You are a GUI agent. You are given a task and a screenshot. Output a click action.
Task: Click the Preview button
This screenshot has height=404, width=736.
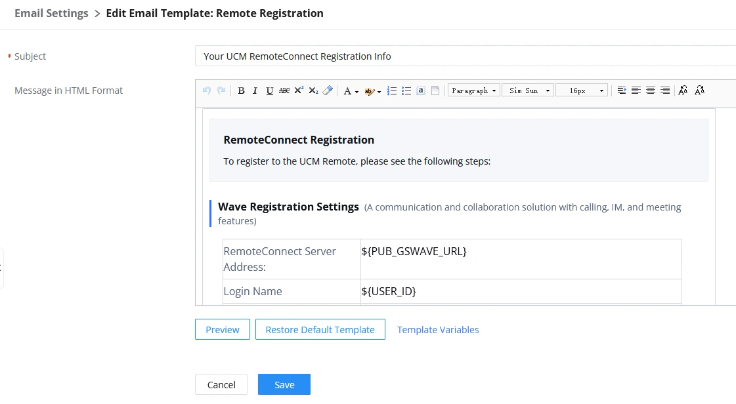[x=223, y=329]
